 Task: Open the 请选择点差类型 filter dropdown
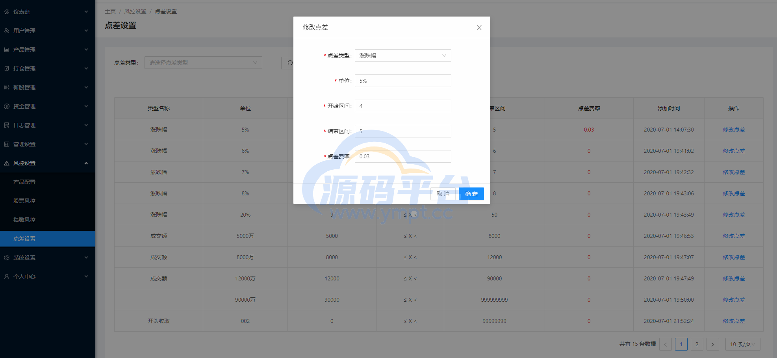203,63
